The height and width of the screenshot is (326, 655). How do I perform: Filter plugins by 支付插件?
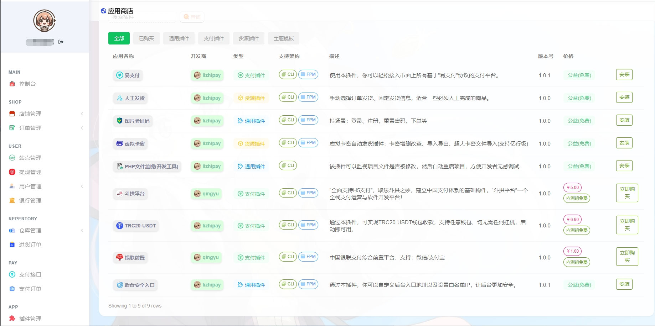[213, 38]
